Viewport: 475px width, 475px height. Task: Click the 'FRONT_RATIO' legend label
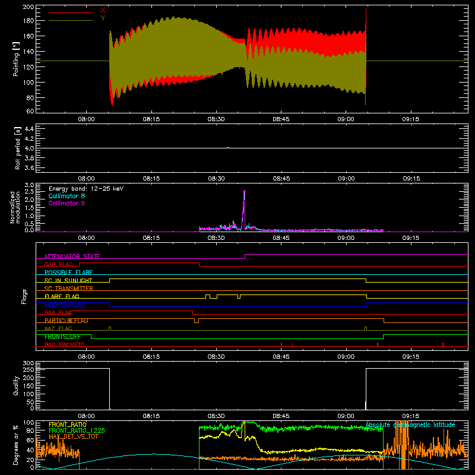[68, 425]
